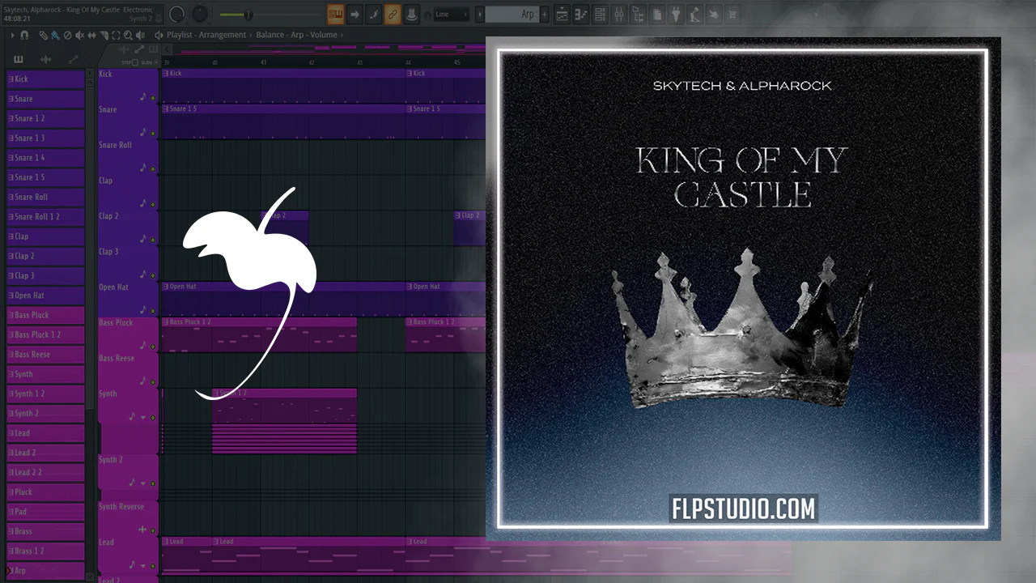Mute the Bass Pluck track
1036x583 pixels.
coord(152,347)
